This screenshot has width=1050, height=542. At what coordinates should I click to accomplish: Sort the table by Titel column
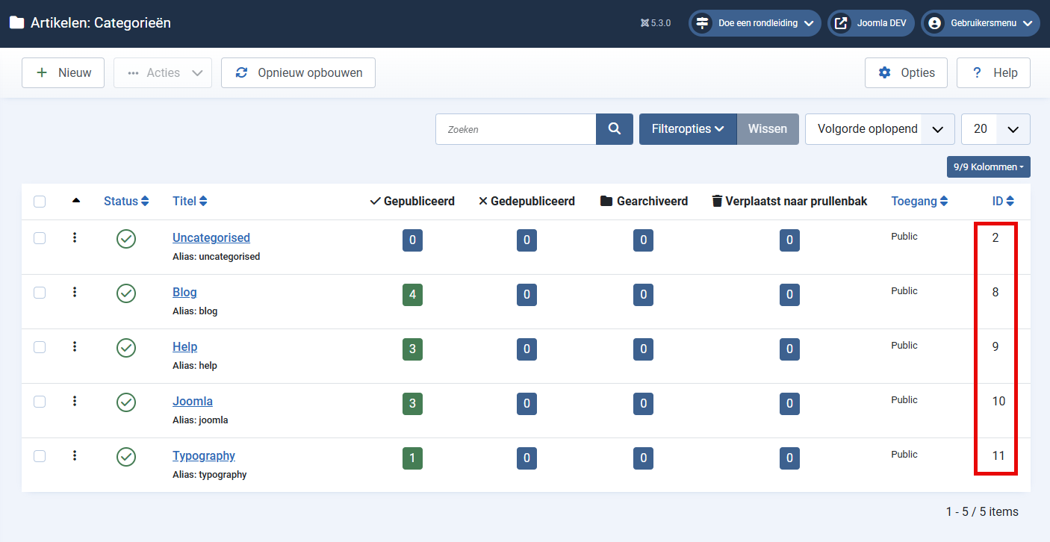click(190, 201)
